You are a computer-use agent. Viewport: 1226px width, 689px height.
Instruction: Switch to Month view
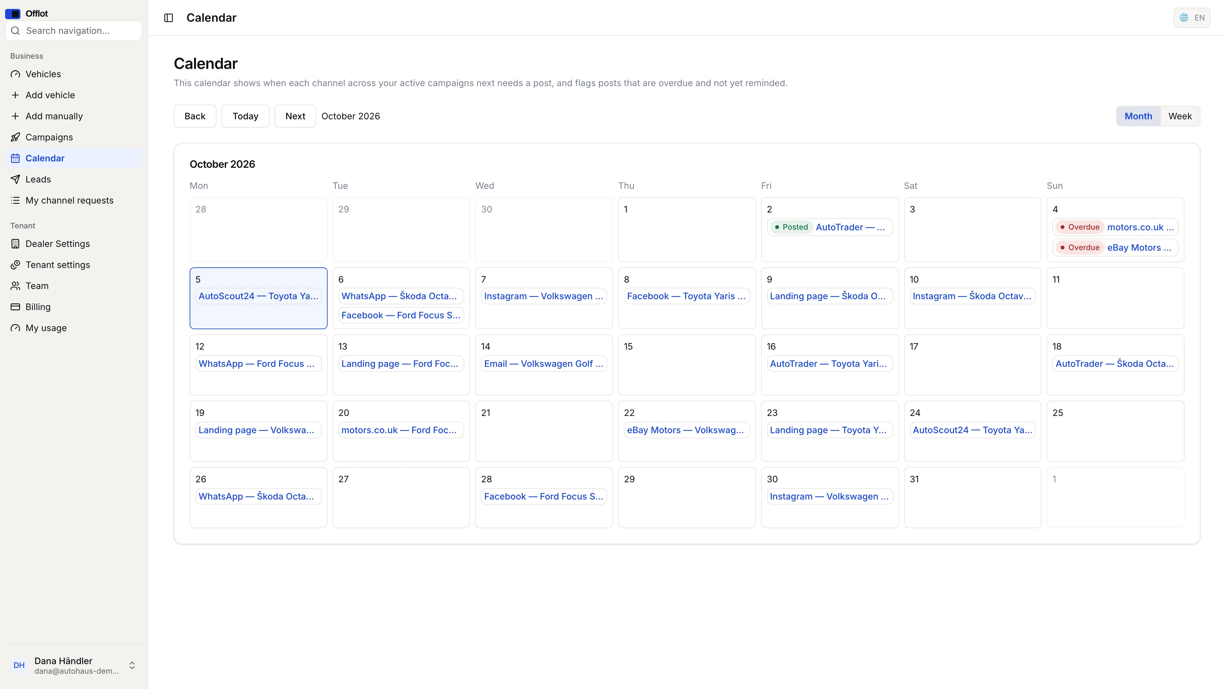tap(1139, 116)
